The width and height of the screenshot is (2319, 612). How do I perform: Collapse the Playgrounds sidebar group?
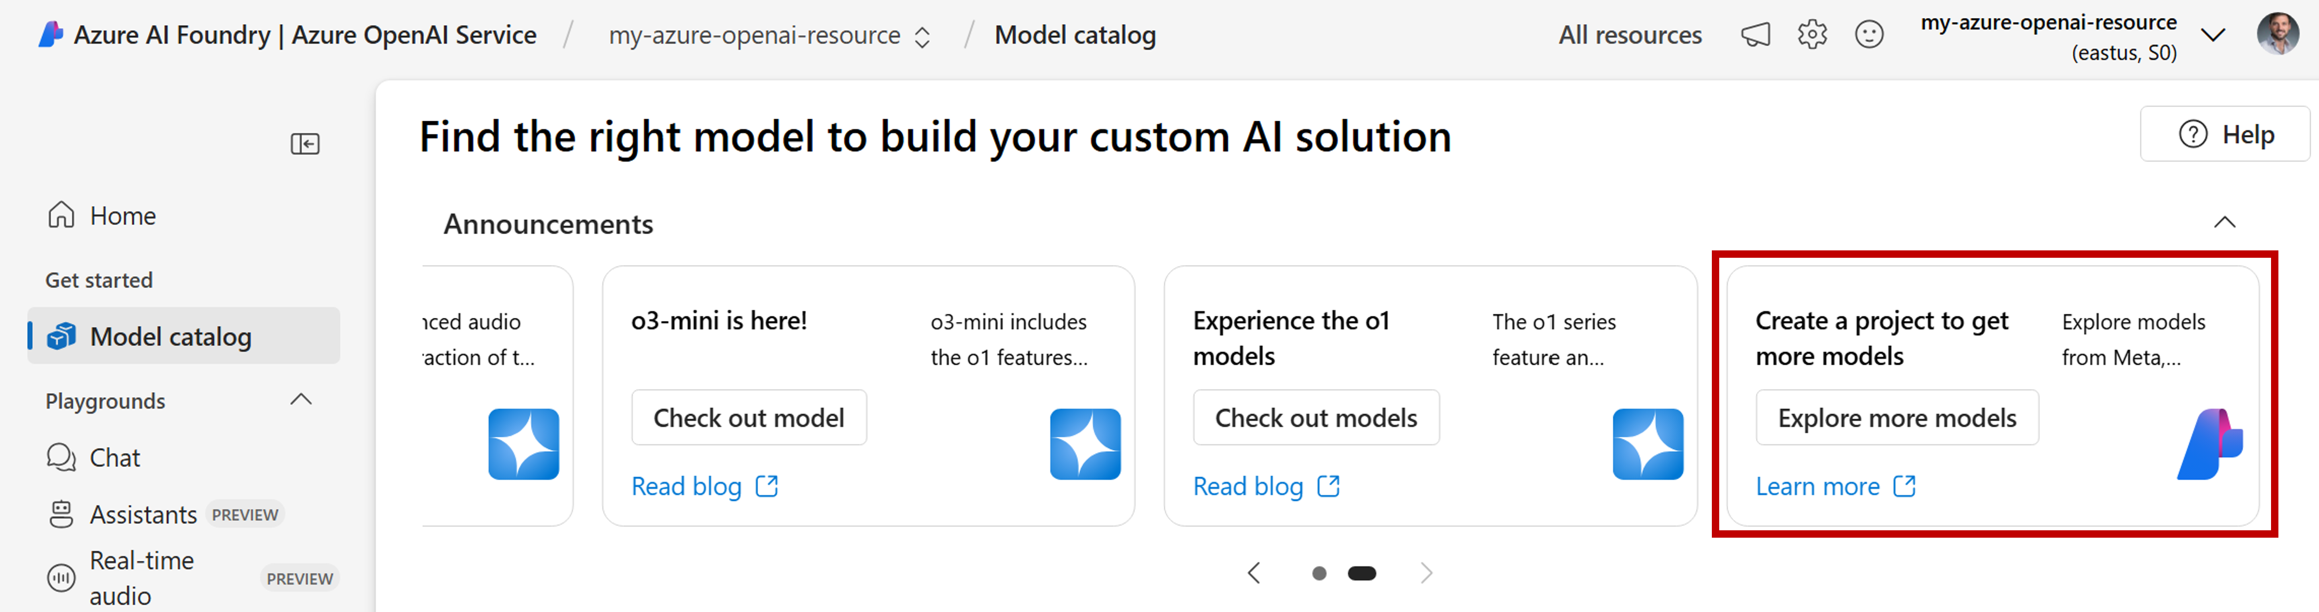(300, 400)
